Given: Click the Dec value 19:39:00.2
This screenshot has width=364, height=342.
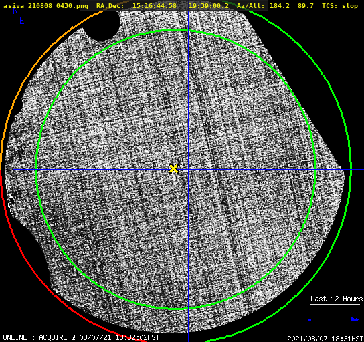Looking at the screenshot, I should coord(209,6).
